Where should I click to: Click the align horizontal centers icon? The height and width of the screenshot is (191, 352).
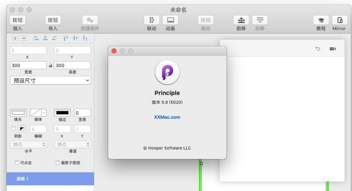[x=45, y=38]
